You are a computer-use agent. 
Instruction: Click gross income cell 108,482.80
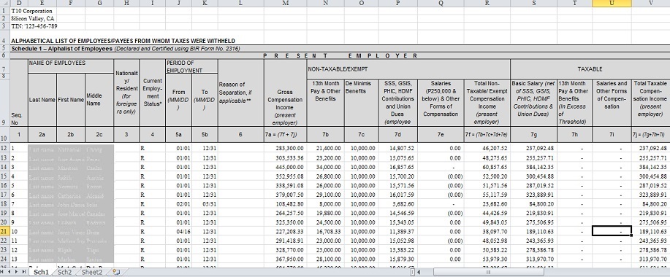click(285, 203)
